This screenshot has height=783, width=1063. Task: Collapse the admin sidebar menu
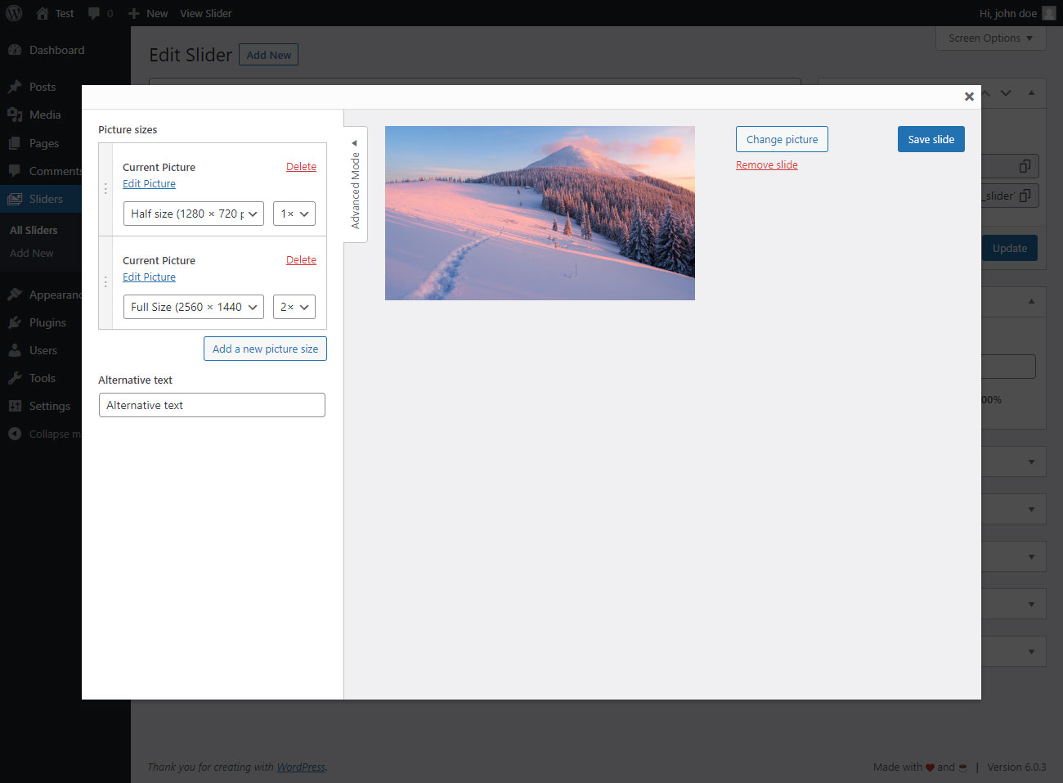pyautogui.click(x=45, y=434)
